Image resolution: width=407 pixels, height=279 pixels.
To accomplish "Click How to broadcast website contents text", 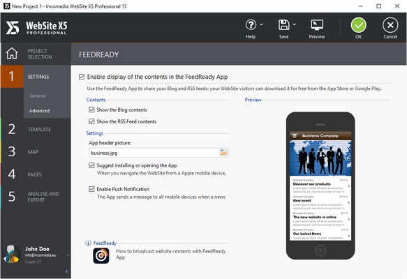I will click(x=171, y=254).
